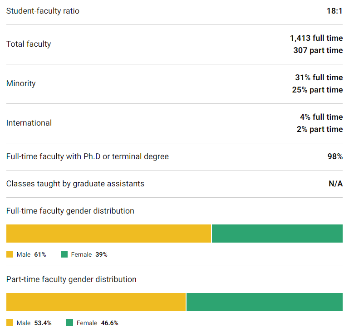This screenshot has width=349, height=336.
Task: Click the Classes taught by graduate assistants label
Action: [x=75, y=184]
